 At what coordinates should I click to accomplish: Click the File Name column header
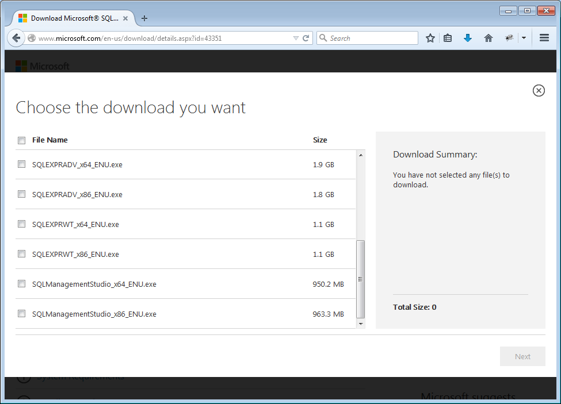(x=49, y=140)
